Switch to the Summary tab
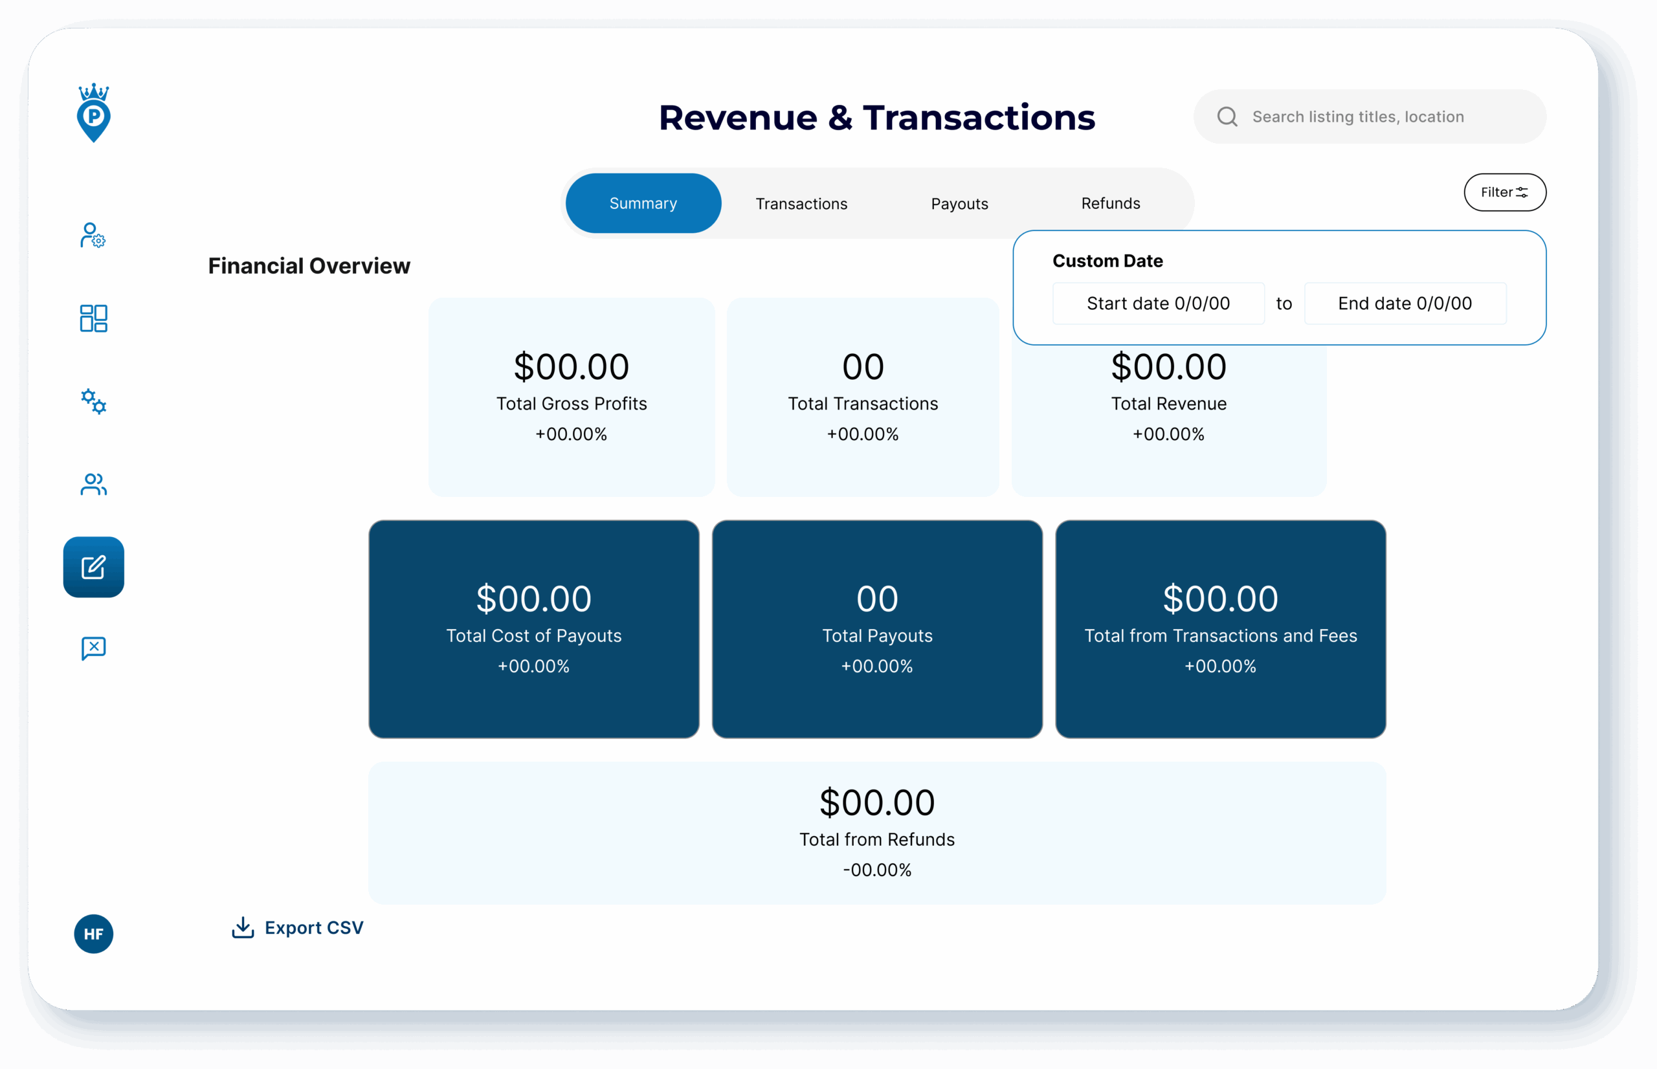The image size is (1657, 1069). tap(643, 203)
